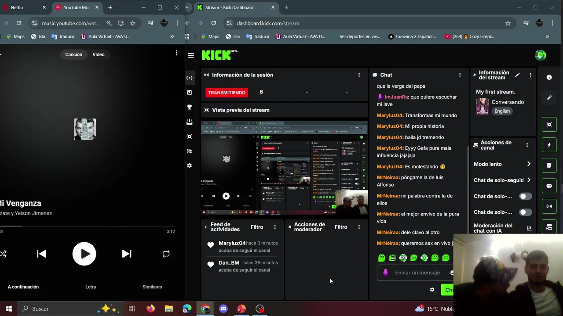Open the Kick profile avatar
This screenshot has height=316, width=563.
(x=541, y=55)
